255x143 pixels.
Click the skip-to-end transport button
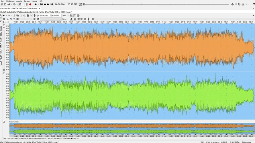52,4
